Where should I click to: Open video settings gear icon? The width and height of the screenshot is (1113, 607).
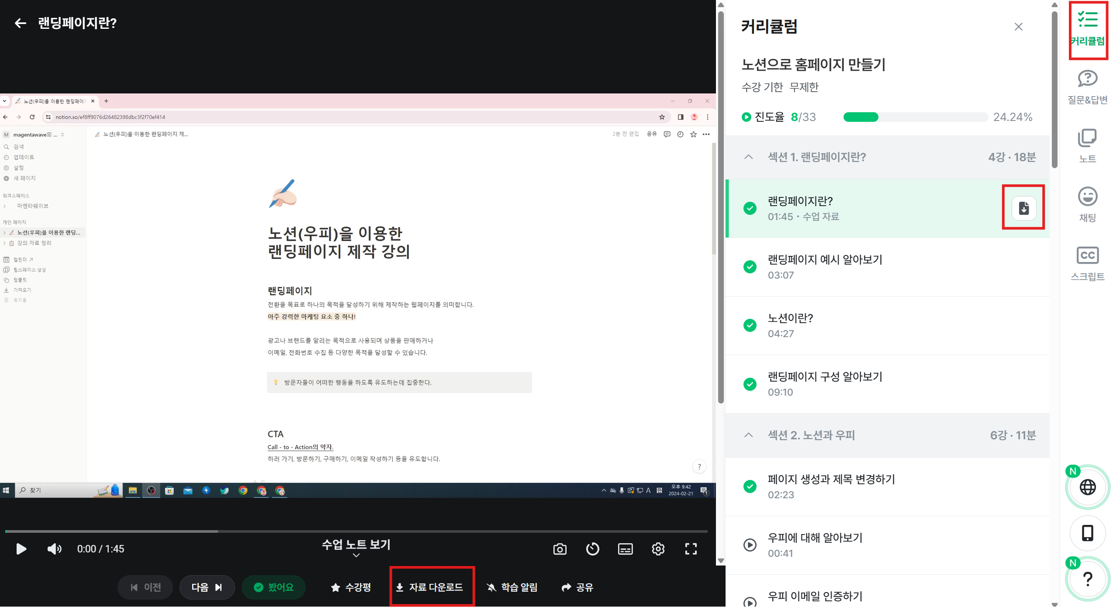658,549
